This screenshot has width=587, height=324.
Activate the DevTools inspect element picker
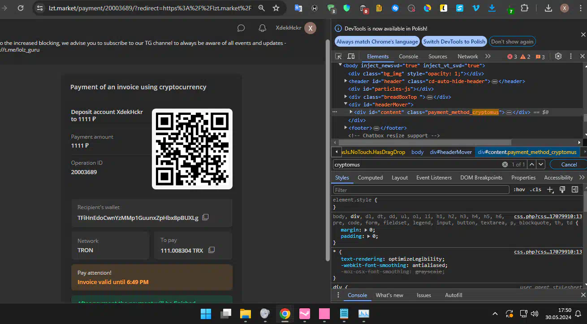pos(338,57)
